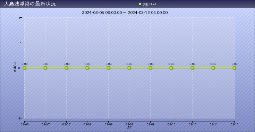This screenshot has width=255, height=132.
Task: Select the y-axis tick label 1
Action: click(x=19, y=18)
